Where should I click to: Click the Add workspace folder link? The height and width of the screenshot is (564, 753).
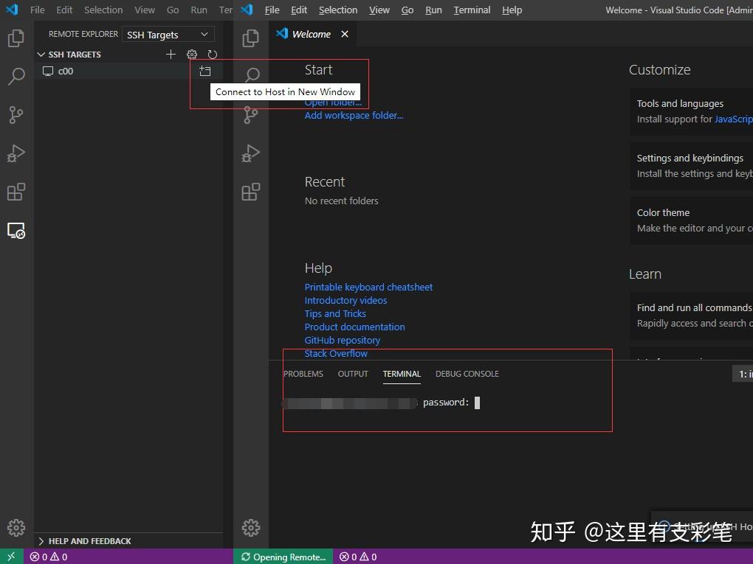pyautogui.click(x=354, y=115)
